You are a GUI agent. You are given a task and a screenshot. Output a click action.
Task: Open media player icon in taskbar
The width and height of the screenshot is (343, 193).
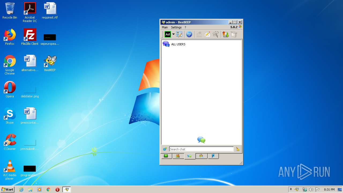pos(39,190)
